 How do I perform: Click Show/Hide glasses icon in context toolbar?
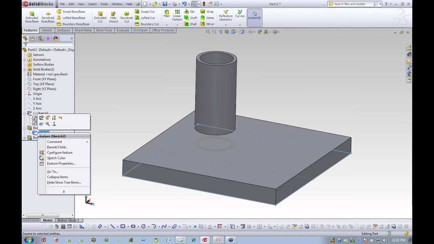(x=41, y=124)
